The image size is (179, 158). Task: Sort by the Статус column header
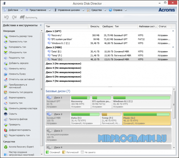(x=164, y=27)
